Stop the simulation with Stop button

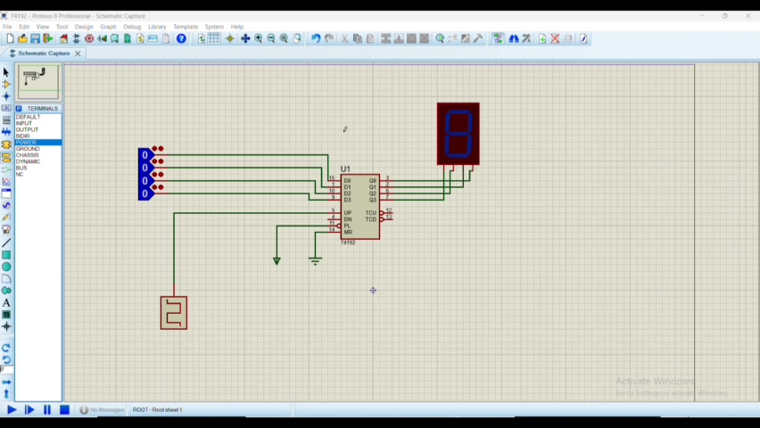[64, 409]
